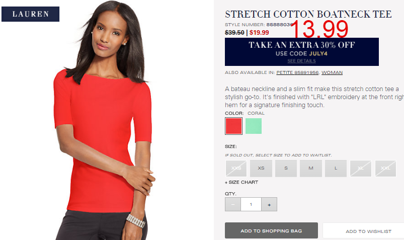Select size S
The image size is (404, 240).
pyautogui.click(x=286, y=169)
